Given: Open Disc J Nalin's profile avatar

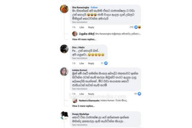Looking at the screenshot, I should pyautogui.click(x=64, y=49).
